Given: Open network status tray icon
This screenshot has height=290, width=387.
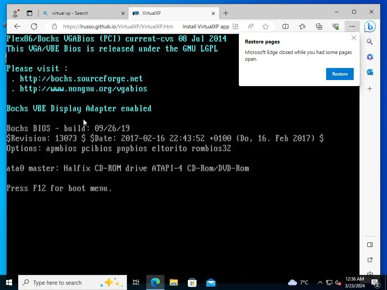Looking at the screenshot, I should pyautogui.click(x=329, y=282).
